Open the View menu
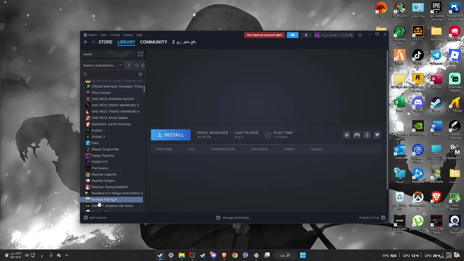Viewport: 464px width, 261px height. pyautogui.click(x=104, y=35)
